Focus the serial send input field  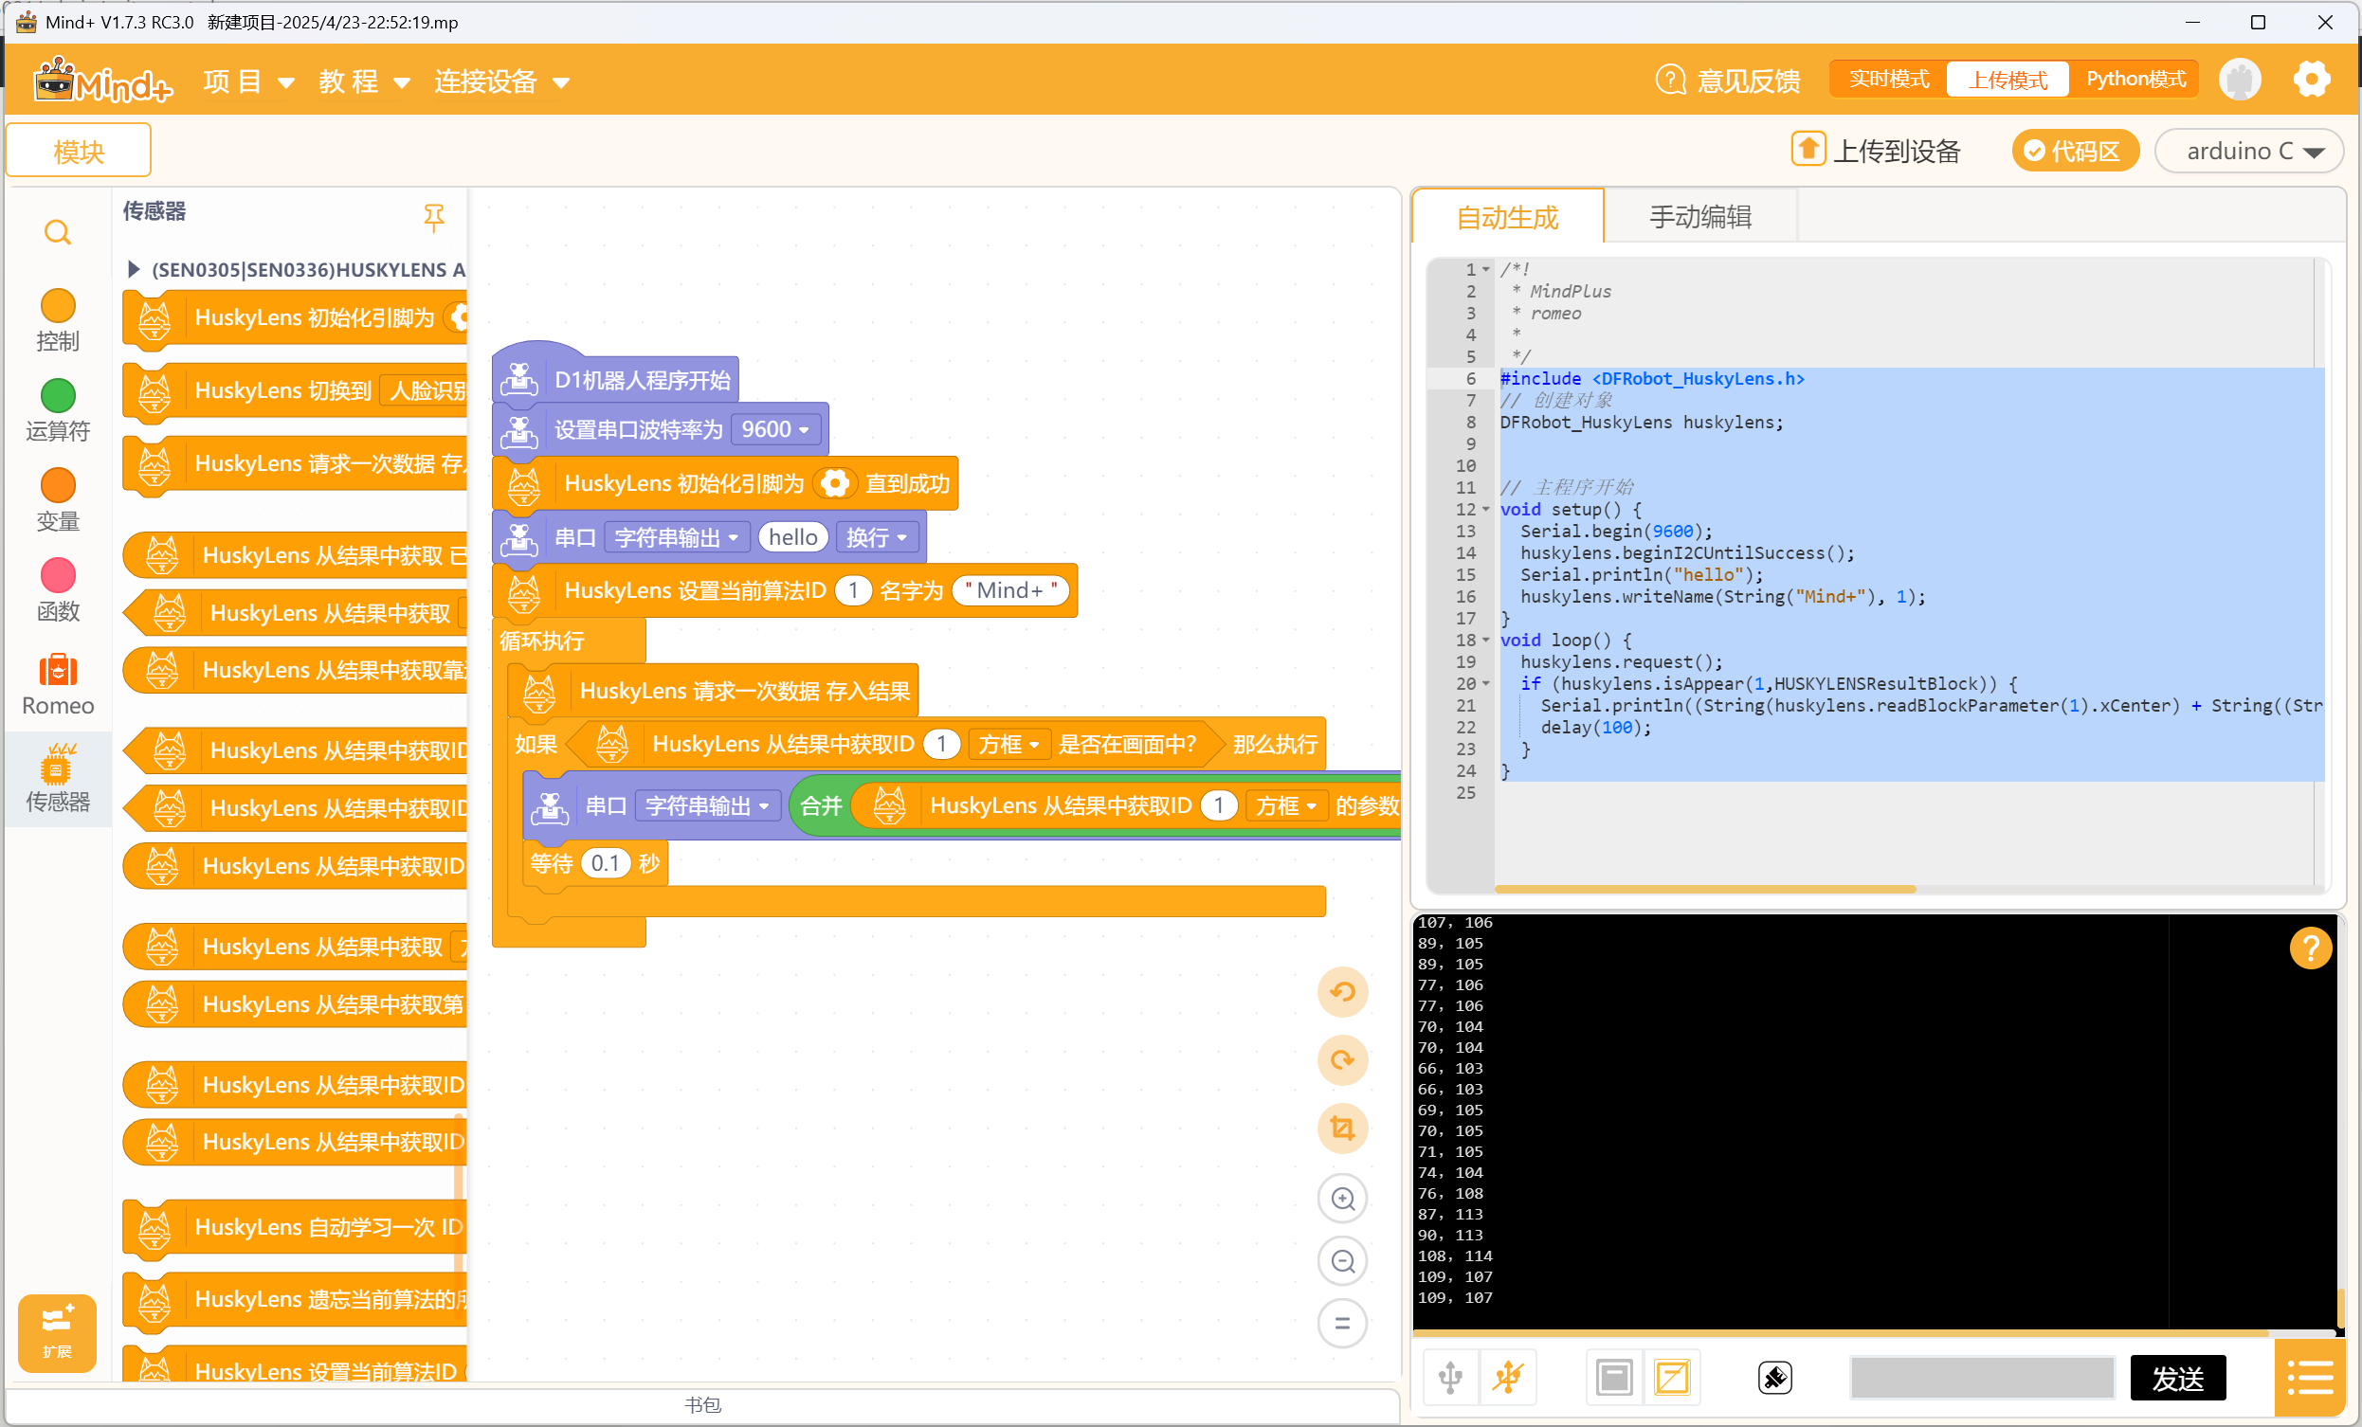1981,1378
